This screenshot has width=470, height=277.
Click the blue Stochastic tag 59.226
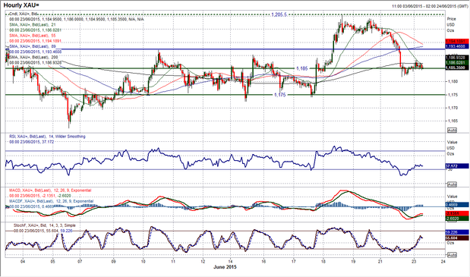tap(457, 231)
